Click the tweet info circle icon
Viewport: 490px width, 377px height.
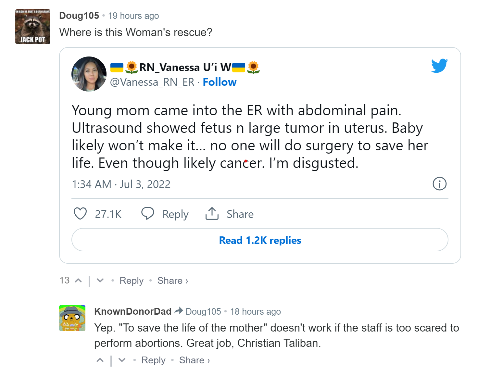click(439, 184)
